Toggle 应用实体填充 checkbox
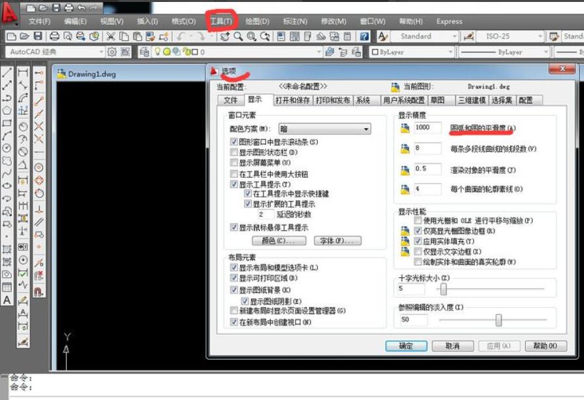This screenshot has height=400, width=584. point(418,241)
